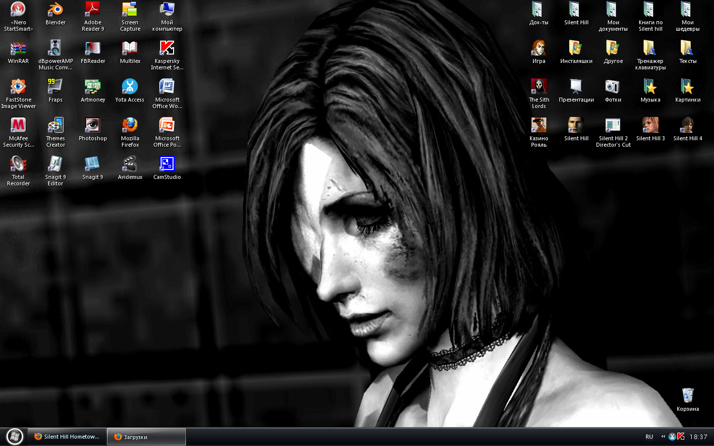714x446 pixels.
Task: Open the Windows Start menu orb
Action: point(14,437)
